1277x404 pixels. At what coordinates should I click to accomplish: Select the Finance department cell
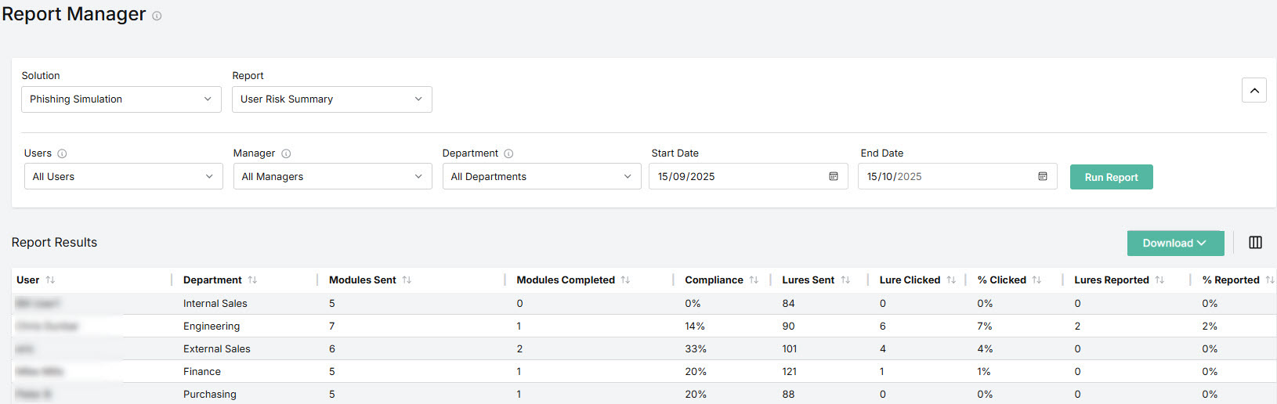click(202, 371)
